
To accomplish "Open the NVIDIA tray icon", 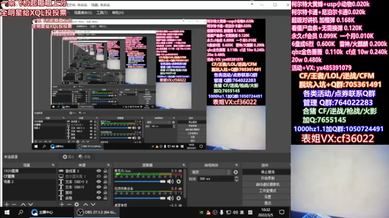I will pos(201,212).
